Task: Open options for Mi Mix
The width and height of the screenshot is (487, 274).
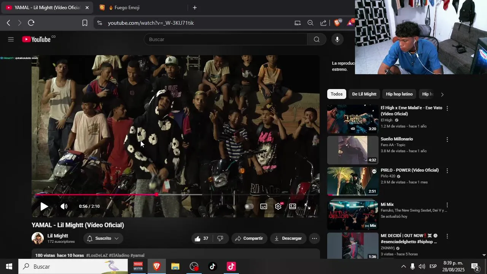Action: (447, 205)
